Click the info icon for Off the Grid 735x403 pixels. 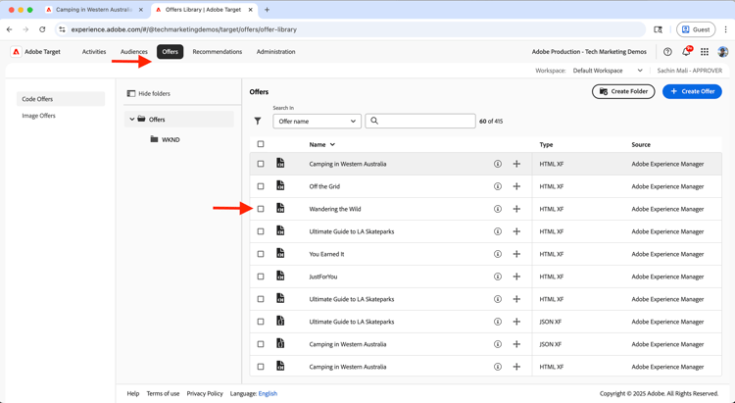click(498, 186)
